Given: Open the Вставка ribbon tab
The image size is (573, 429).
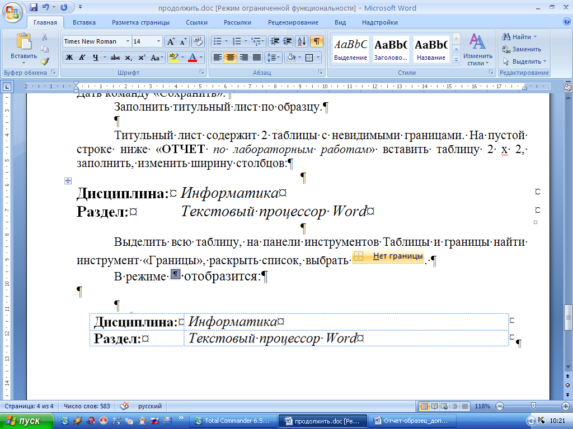Looking at the screenshot, I should (84, 22).
